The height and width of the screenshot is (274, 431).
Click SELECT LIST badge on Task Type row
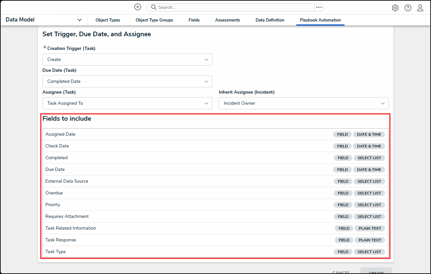pyautogui.click(x=369, y=252)
